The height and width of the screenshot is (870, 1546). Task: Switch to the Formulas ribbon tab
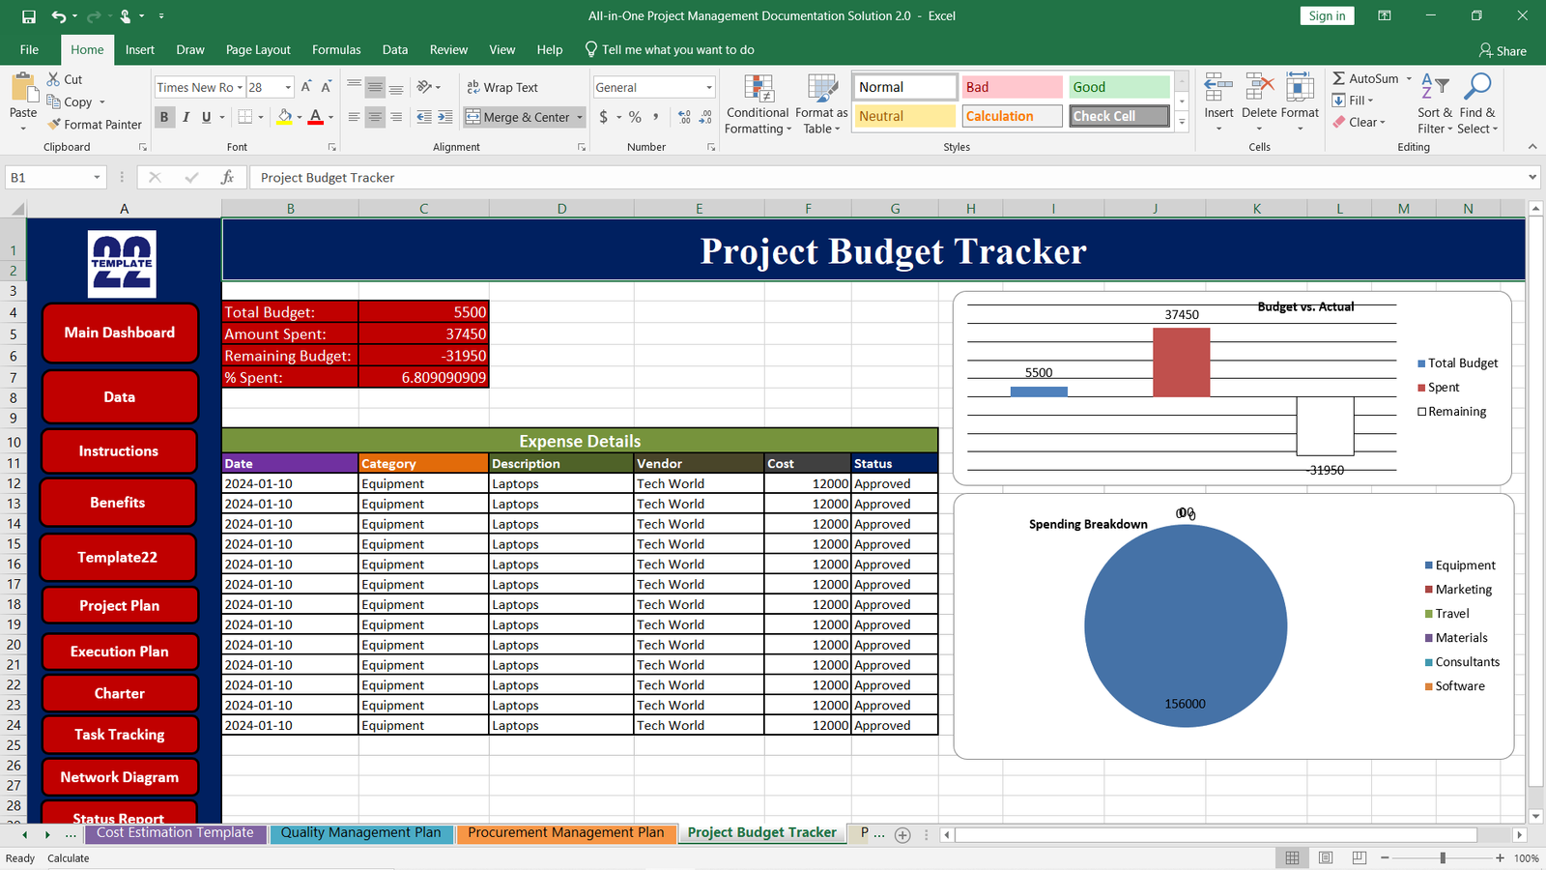click(336, 49)
